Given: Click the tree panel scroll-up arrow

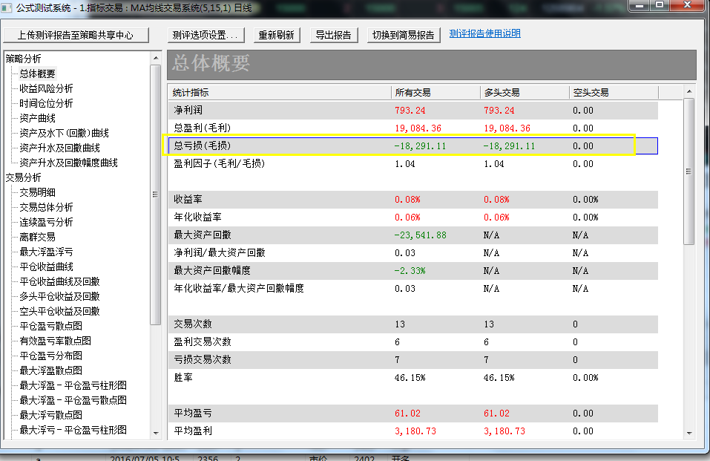Looking at the screenshot, I should pos(155,57).
